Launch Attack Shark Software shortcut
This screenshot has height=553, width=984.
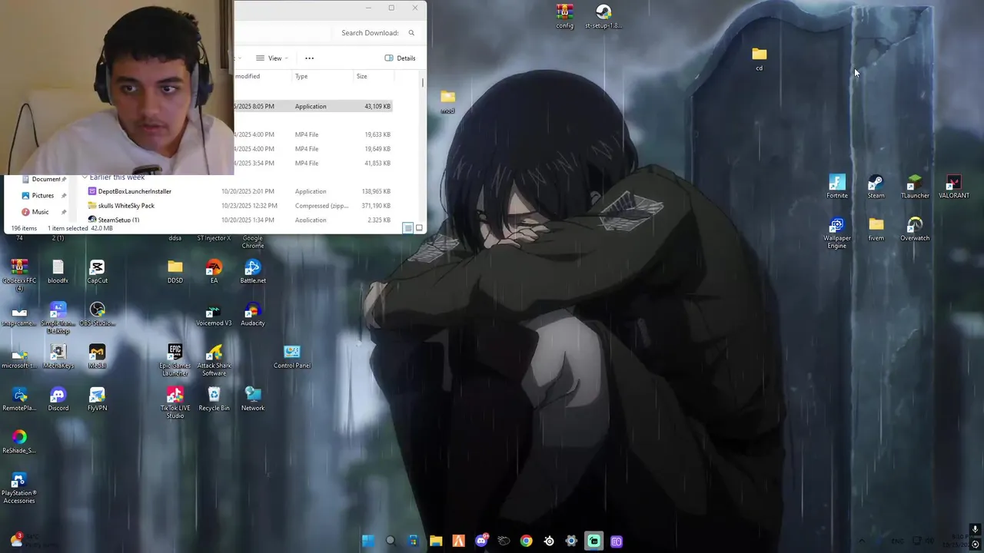click(214, 359)
